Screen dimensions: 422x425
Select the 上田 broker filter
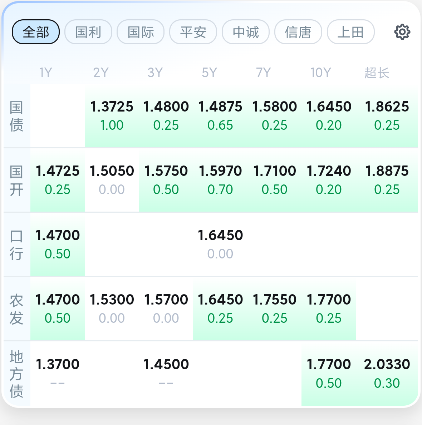351,32
